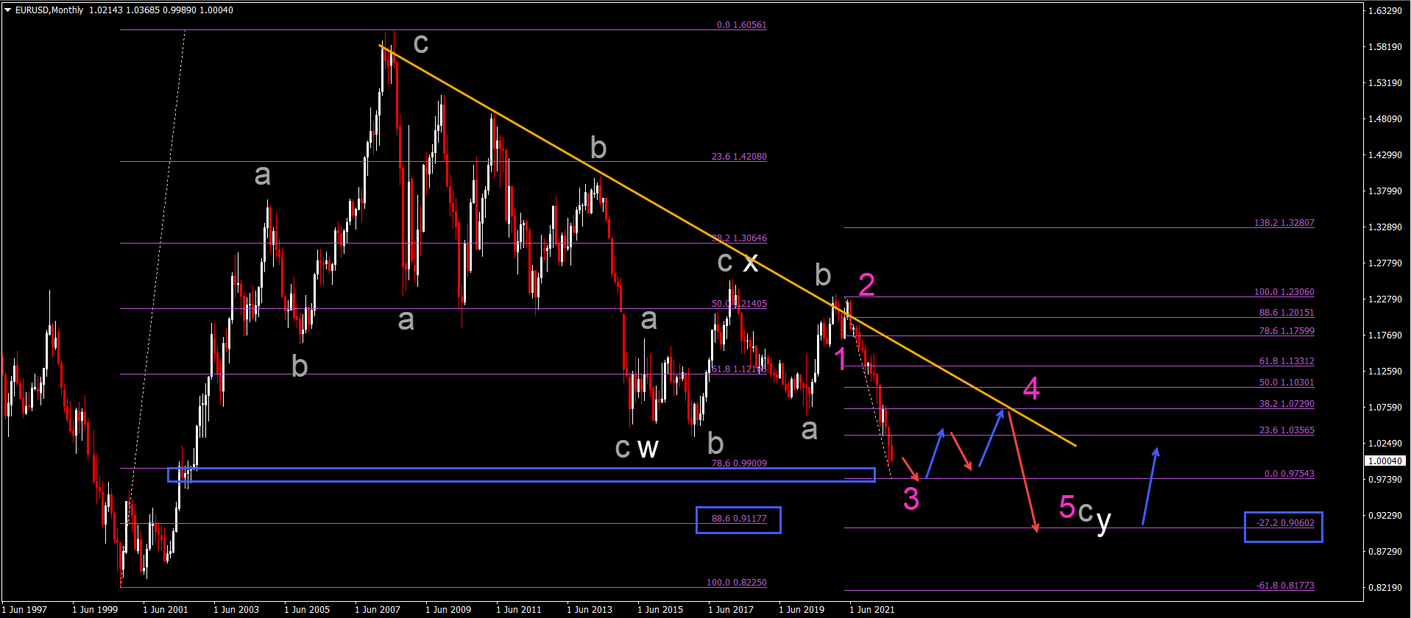Viewport: 1411px width, 618px height.
Task: Click the 1 Jun 2007 time axis label
Action: coord(377,609)
